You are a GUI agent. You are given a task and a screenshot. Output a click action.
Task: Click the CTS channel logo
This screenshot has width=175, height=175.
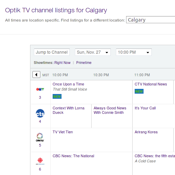coord(40,113)
